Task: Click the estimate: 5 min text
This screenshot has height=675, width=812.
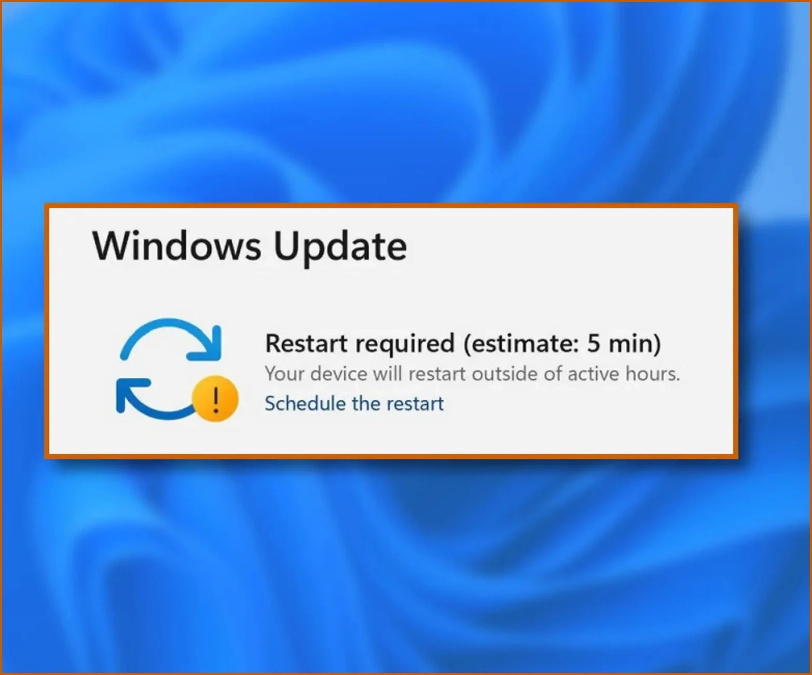Action: [562, 343]
